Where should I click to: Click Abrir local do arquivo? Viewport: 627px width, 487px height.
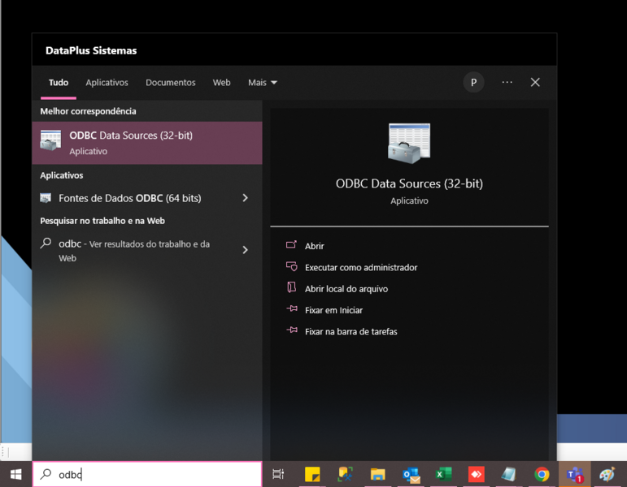[x=337, y=289]
